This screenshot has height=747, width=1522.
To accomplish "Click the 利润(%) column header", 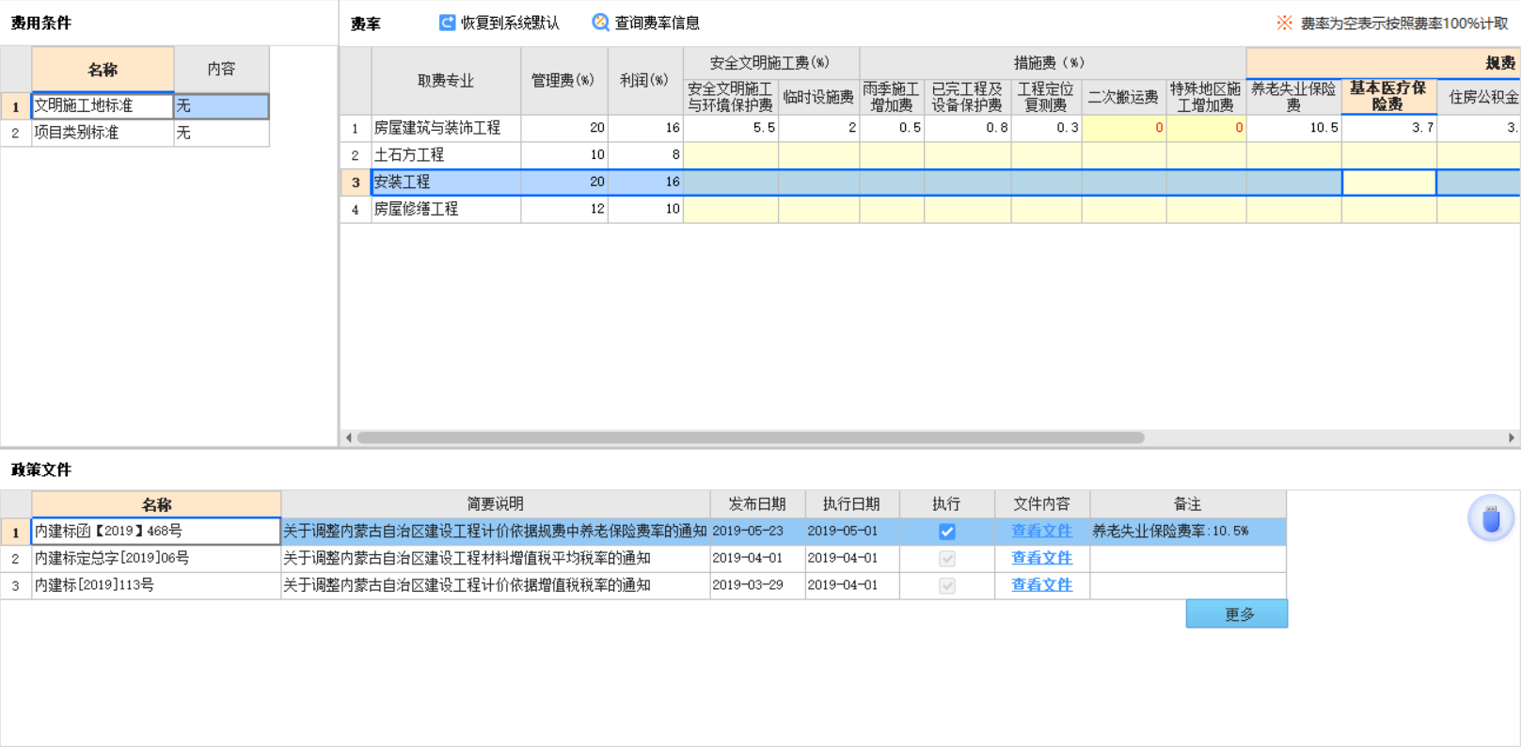I will coord(645,81).
